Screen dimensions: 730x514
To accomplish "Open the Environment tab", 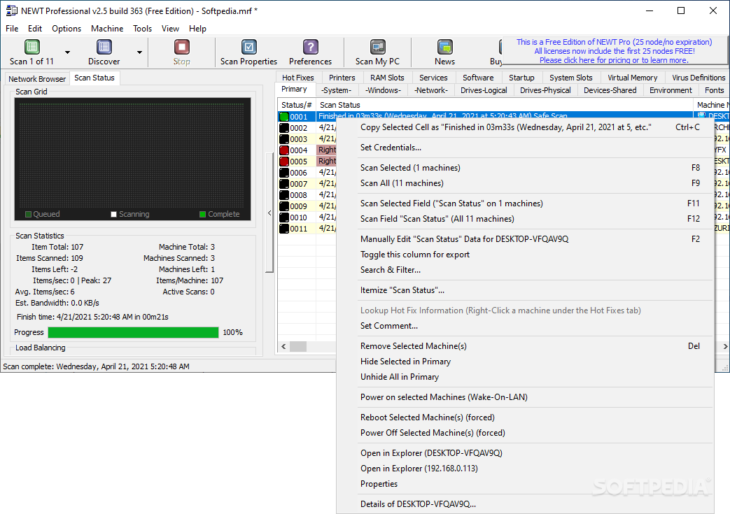I will click(x=671, y=90).
